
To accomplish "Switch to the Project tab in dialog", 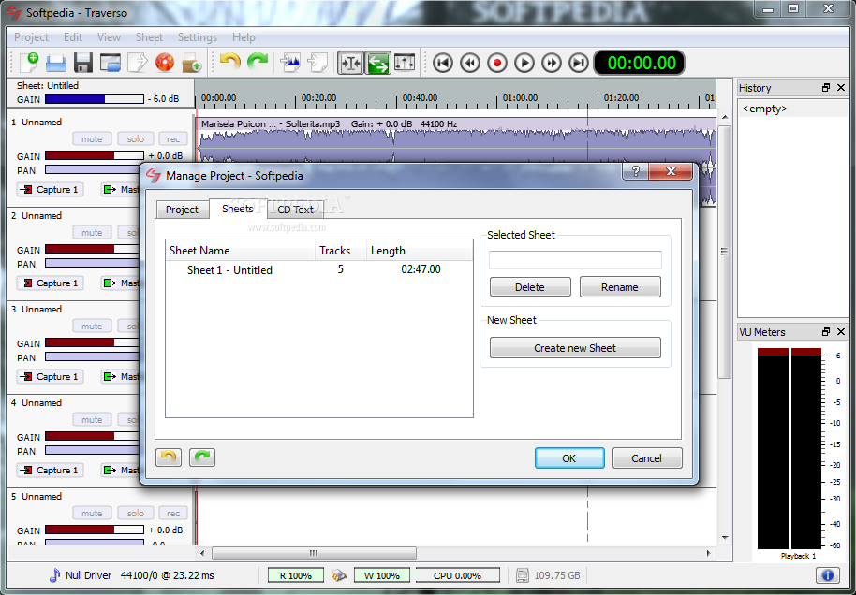I will point(183,210).
